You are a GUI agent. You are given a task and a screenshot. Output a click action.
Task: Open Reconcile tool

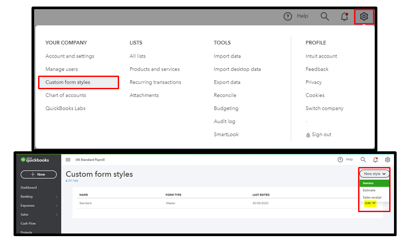tap(225, 95)
